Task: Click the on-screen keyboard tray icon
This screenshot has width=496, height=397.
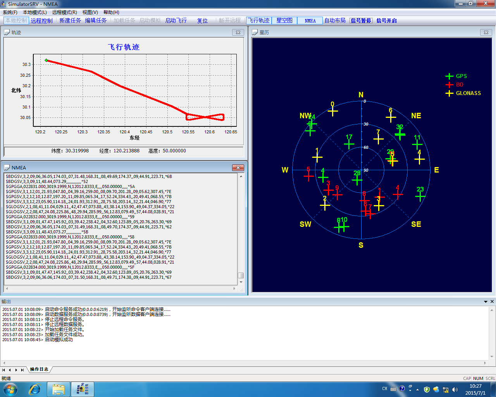Action: point(393,389)
